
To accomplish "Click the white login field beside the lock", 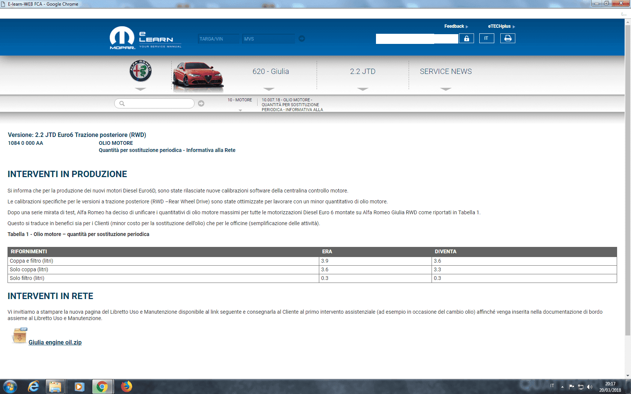I will [x=417, y=39].
